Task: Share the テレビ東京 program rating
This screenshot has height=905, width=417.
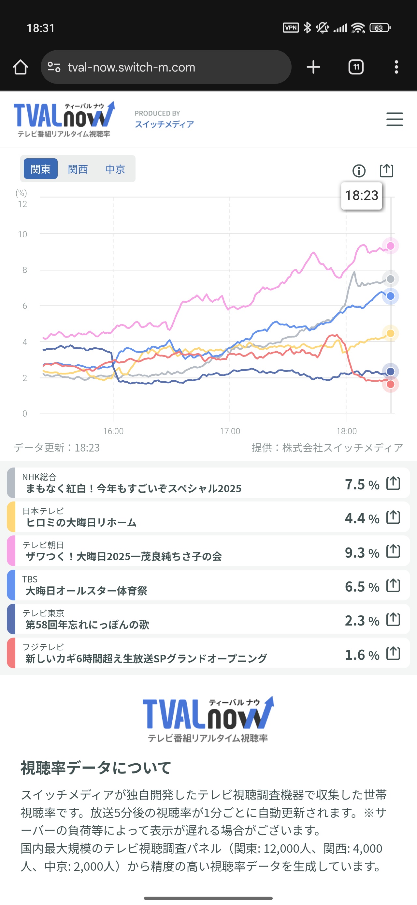Action: pyautogui.click(x=393, y=619)
